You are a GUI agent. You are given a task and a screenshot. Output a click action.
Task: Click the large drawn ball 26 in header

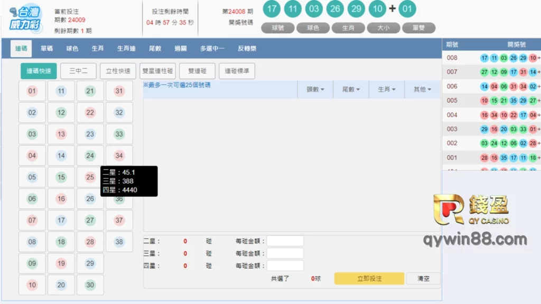pyautogui.click(x=335, y=9)
